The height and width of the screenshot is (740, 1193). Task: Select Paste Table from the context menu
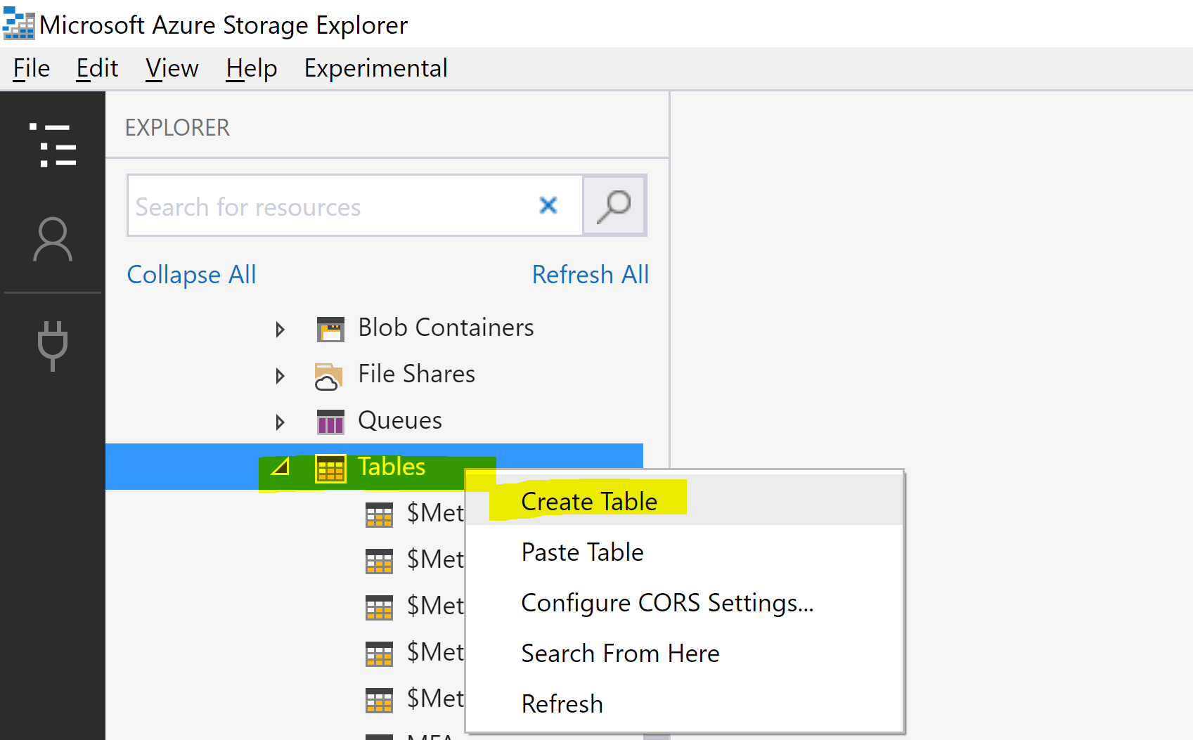[582, 552]
